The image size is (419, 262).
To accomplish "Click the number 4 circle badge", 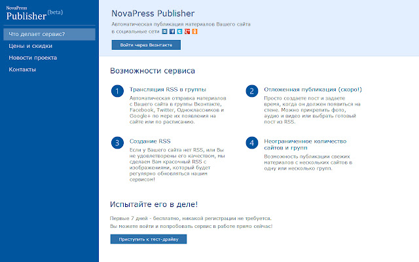I will 251,143.
